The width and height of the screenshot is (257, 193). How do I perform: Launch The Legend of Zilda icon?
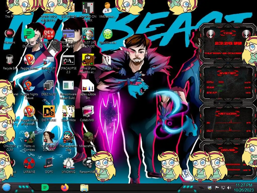click(68, 141)
